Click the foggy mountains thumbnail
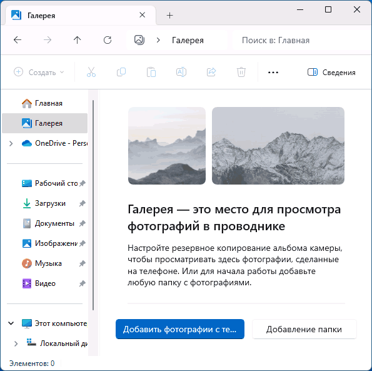Image resolution: width=372 pixels, height=371 pixels. coord(167,146)
